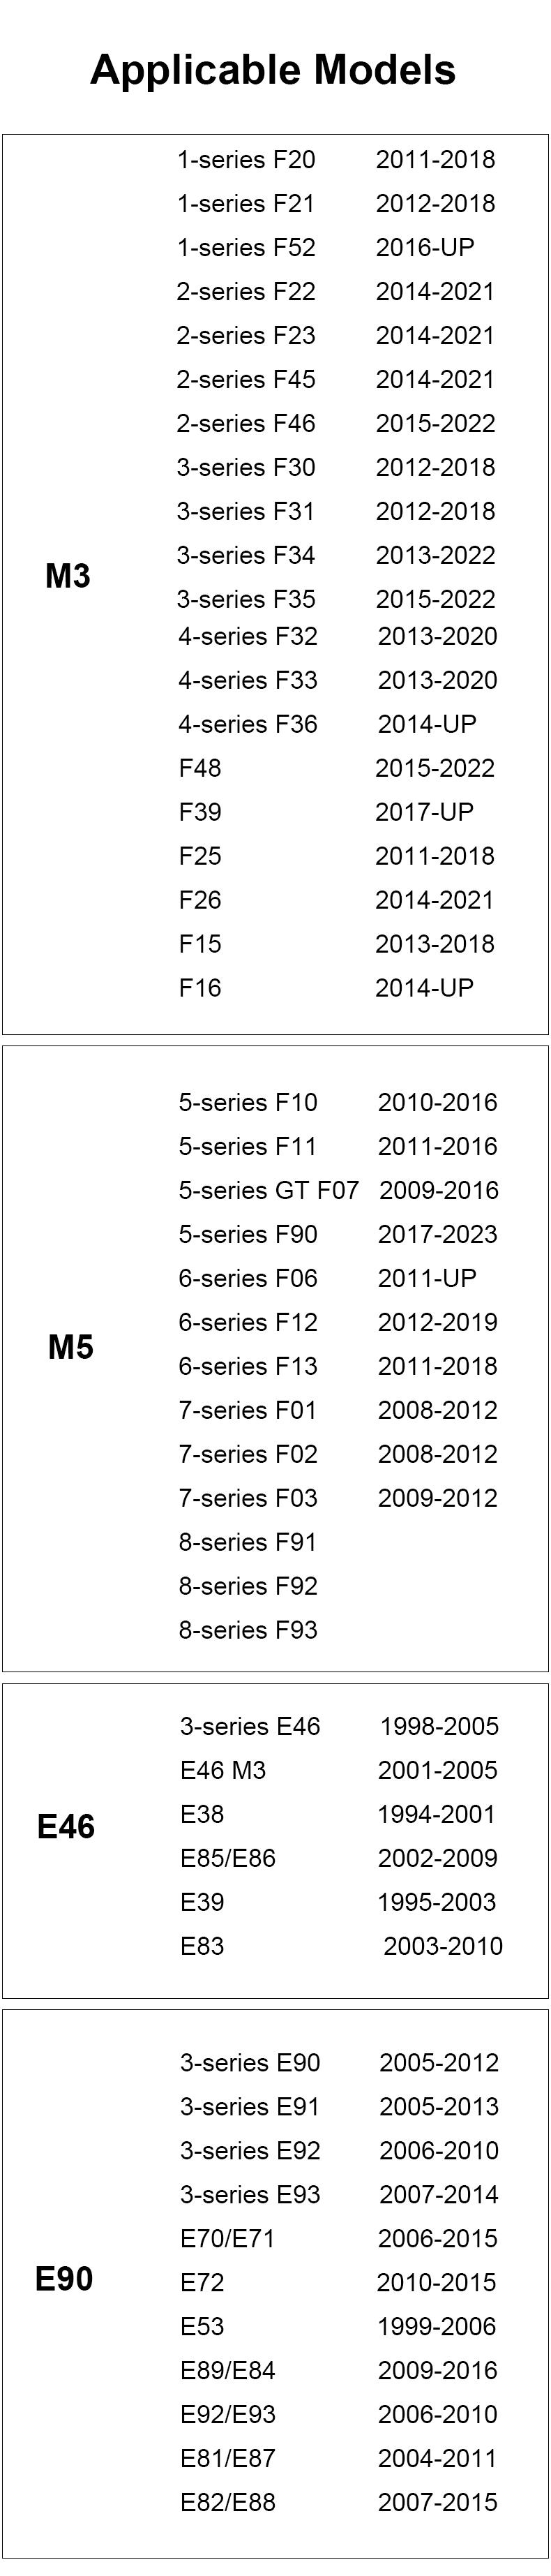Select the M3 group label
This screenshot has width=551, height=2576.
[x=68, y=576]
